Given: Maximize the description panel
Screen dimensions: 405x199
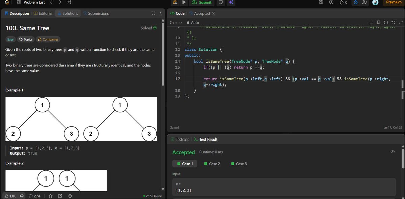Looking at the screenshot, I should [153, 13].
